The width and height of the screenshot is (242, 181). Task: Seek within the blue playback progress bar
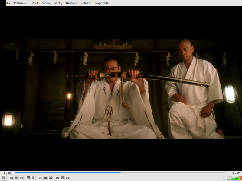tap(120, 173)
